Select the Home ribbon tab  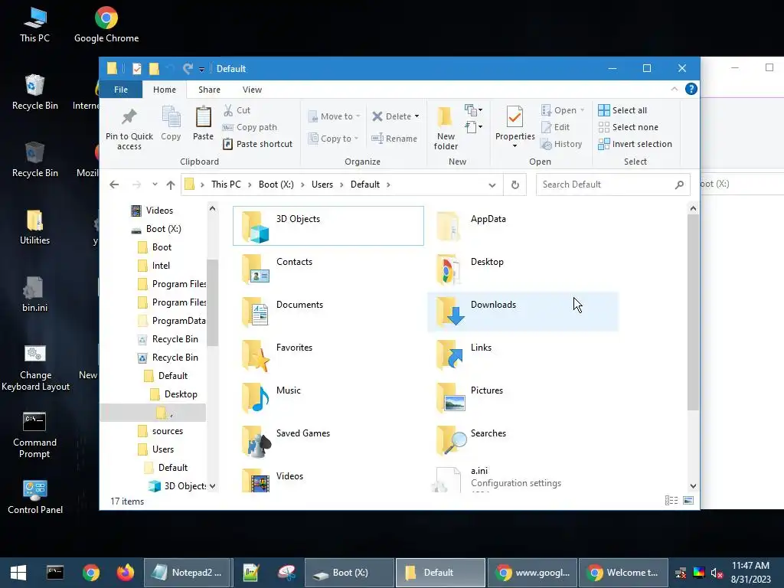165,90
